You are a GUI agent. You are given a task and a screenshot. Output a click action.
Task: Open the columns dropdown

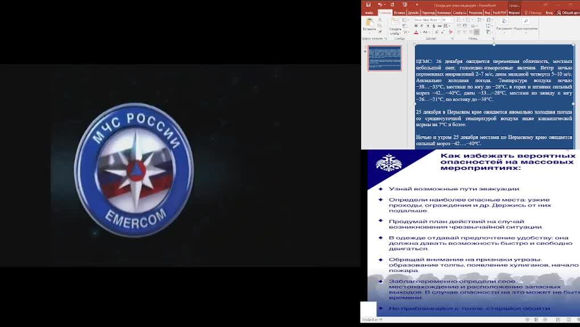tap(474, 26)
